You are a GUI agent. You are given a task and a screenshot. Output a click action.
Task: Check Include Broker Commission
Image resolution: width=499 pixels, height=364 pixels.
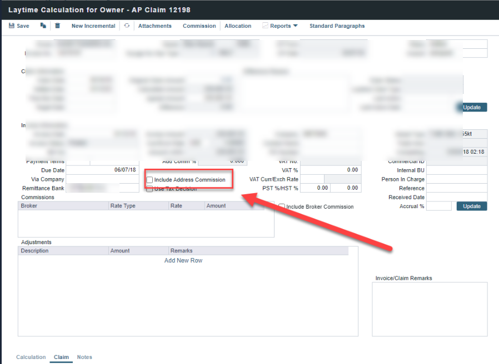click(282, 207)
